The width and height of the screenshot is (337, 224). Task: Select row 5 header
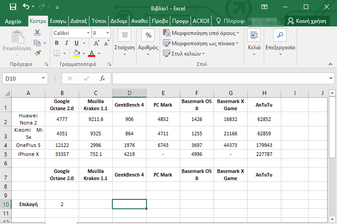click(5, 154)
